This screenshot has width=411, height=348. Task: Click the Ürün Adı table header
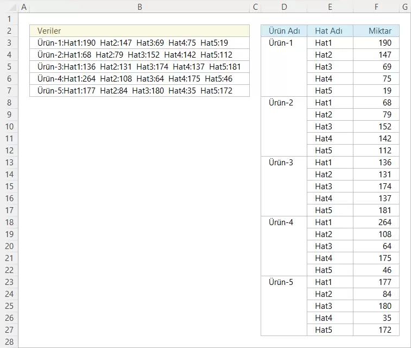click(x=284, y=31)
